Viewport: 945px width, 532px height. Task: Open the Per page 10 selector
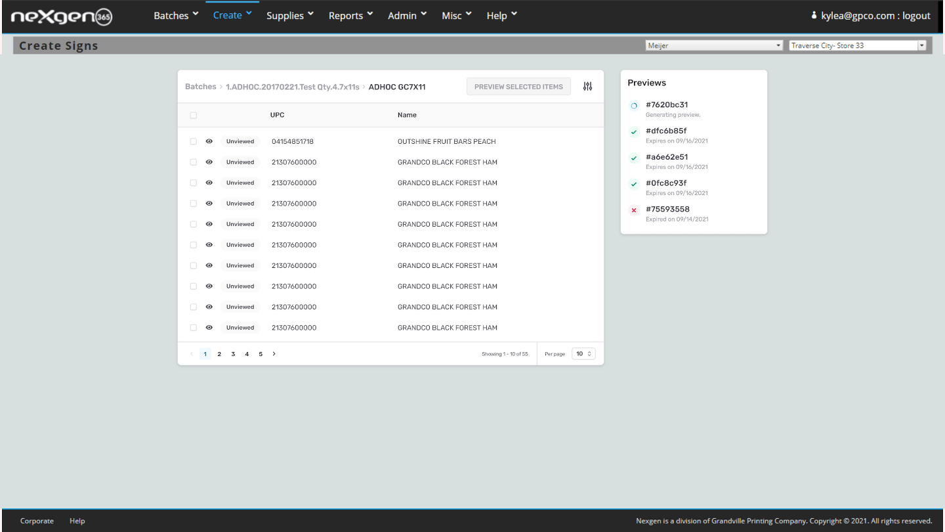click(x=583, y=354)
